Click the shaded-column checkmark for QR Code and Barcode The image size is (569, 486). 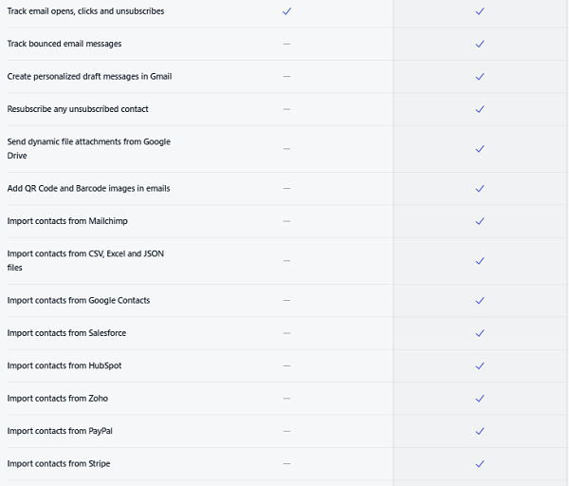[x=480, y=189]
